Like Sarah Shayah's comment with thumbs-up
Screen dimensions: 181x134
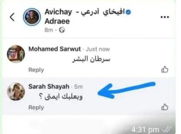[165, 107]
